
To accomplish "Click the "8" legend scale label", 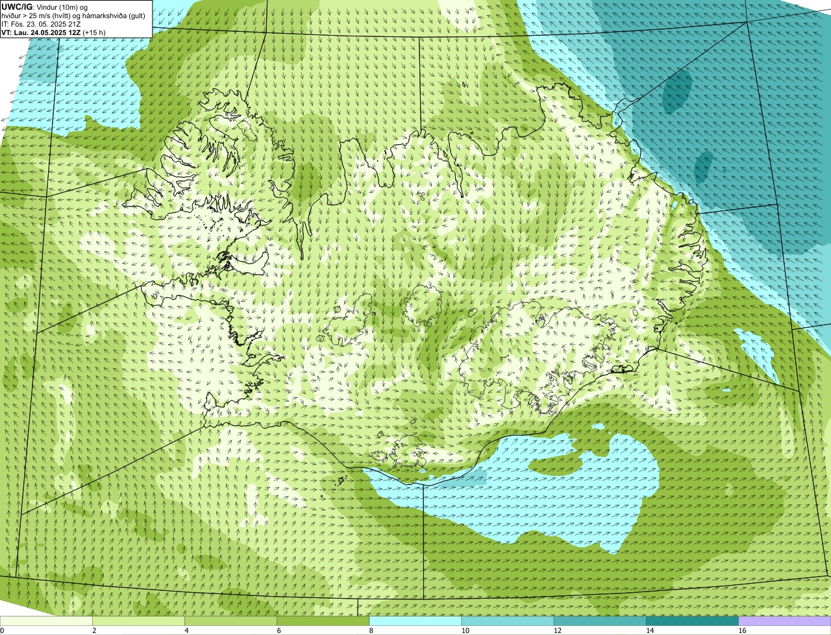I will click(x=371, y=630).
